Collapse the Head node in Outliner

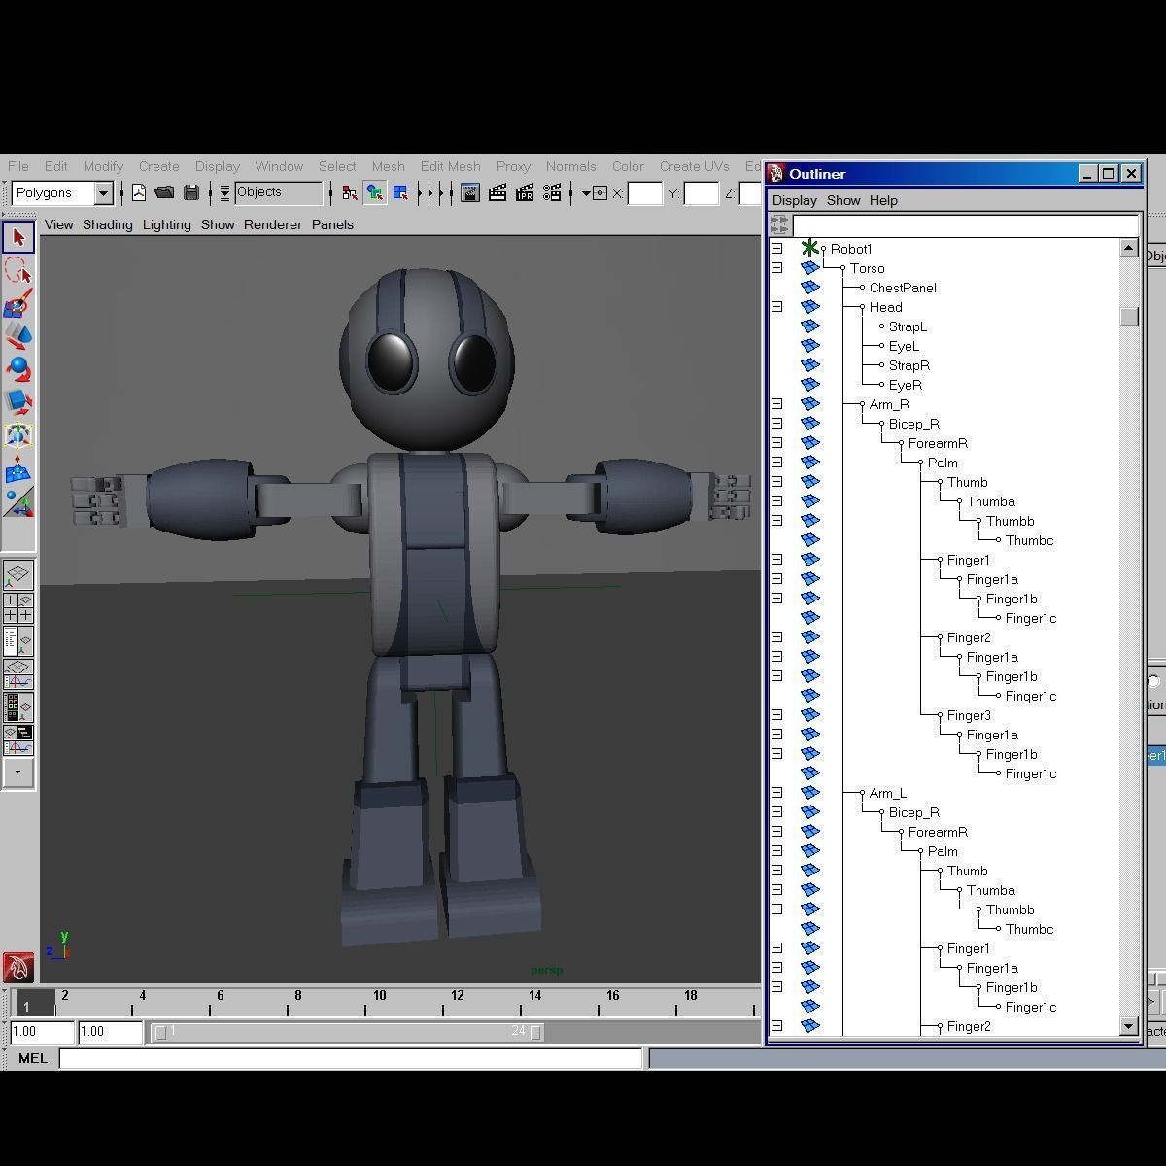click(x=777, y=307)
